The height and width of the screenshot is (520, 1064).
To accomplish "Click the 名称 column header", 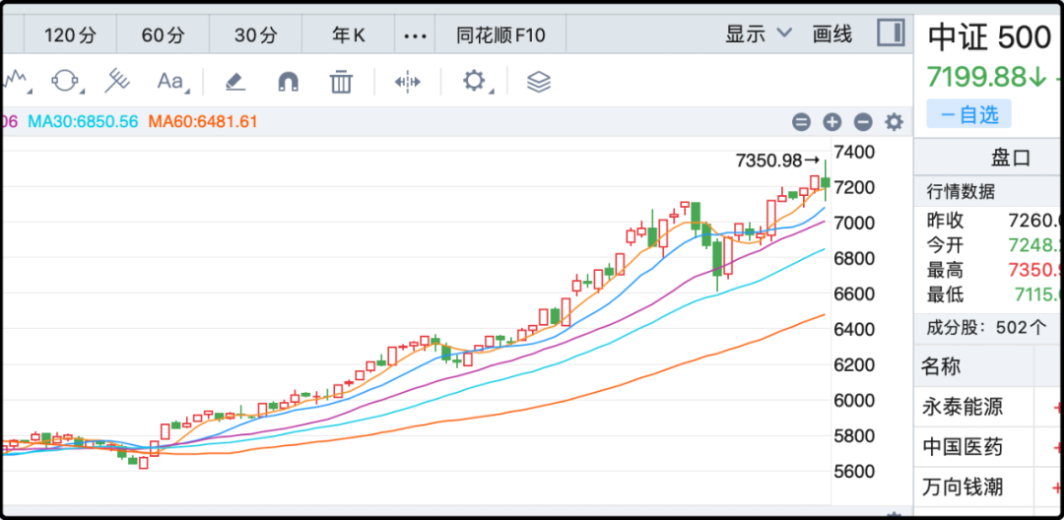I will [941, 366].
